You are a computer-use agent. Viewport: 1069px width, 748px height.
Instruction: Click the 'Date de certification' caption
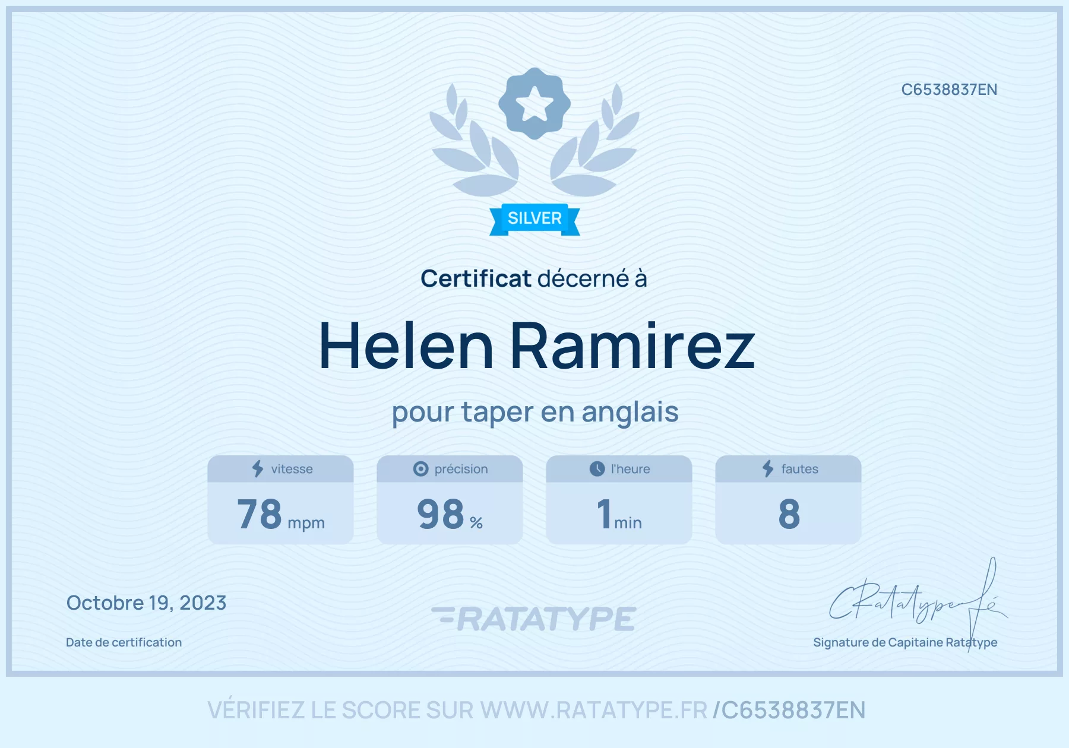[124, 642]
